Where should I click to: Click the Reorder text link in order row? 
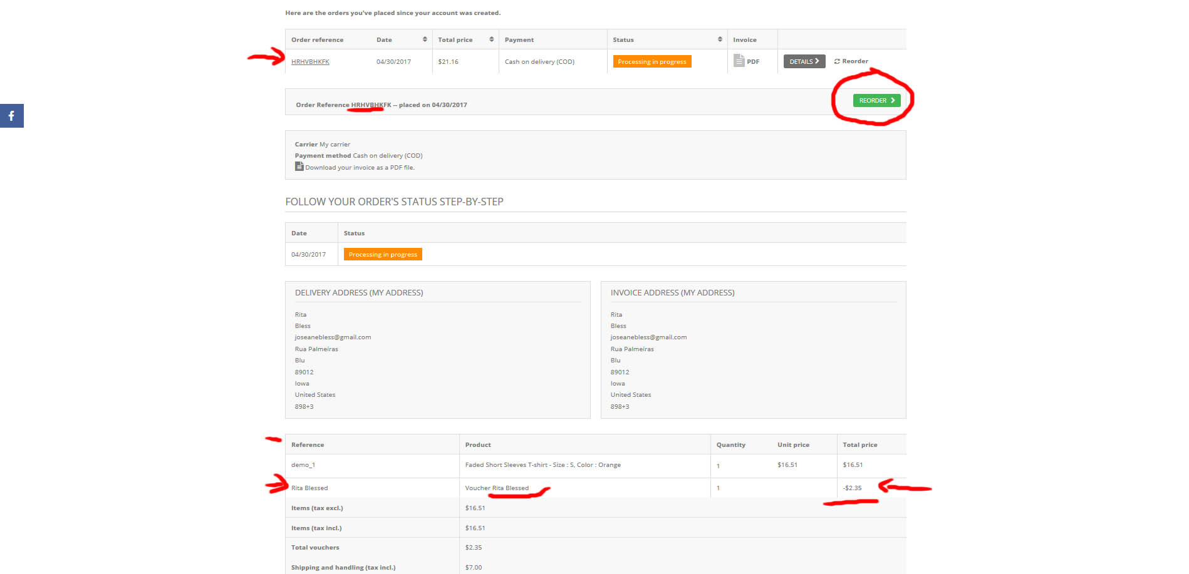pyautogui.click(x=855, y=61)
